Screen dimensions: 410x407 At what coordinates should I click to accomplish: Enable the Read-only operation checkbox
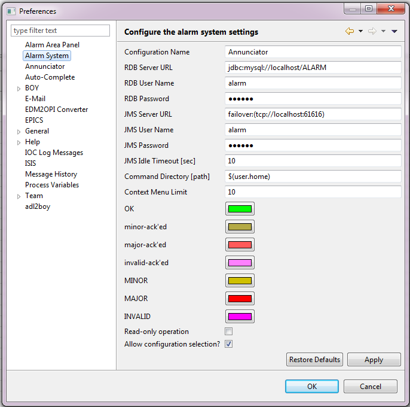pos(228,332)
